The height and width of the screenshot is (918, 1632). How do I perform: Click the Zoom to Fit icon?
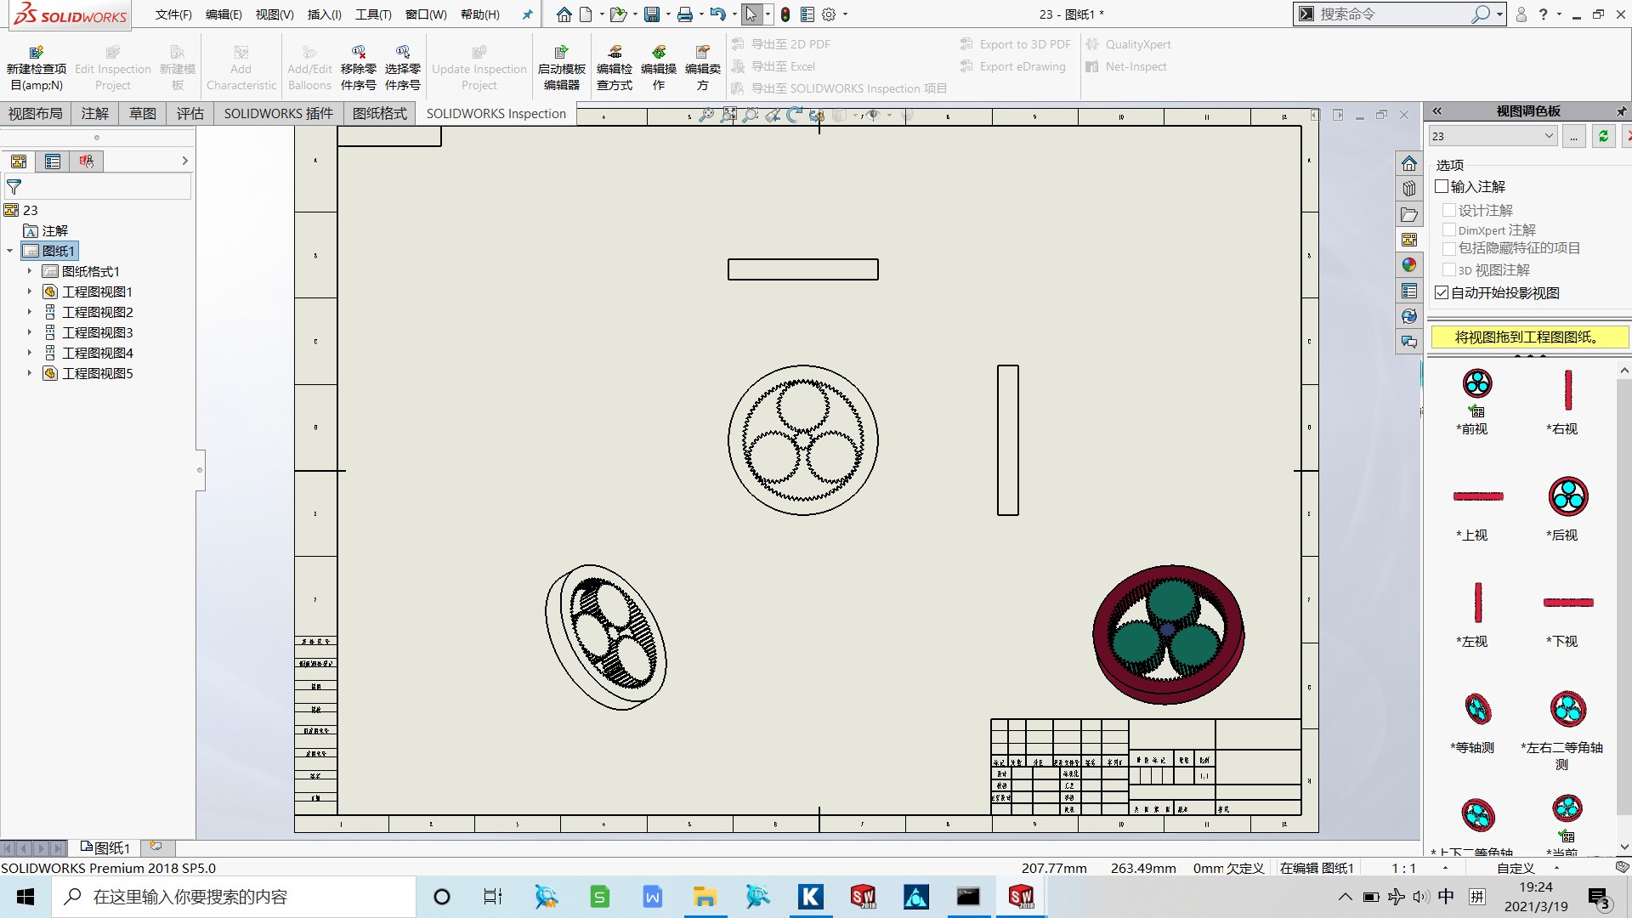click(x=728, y=115)
